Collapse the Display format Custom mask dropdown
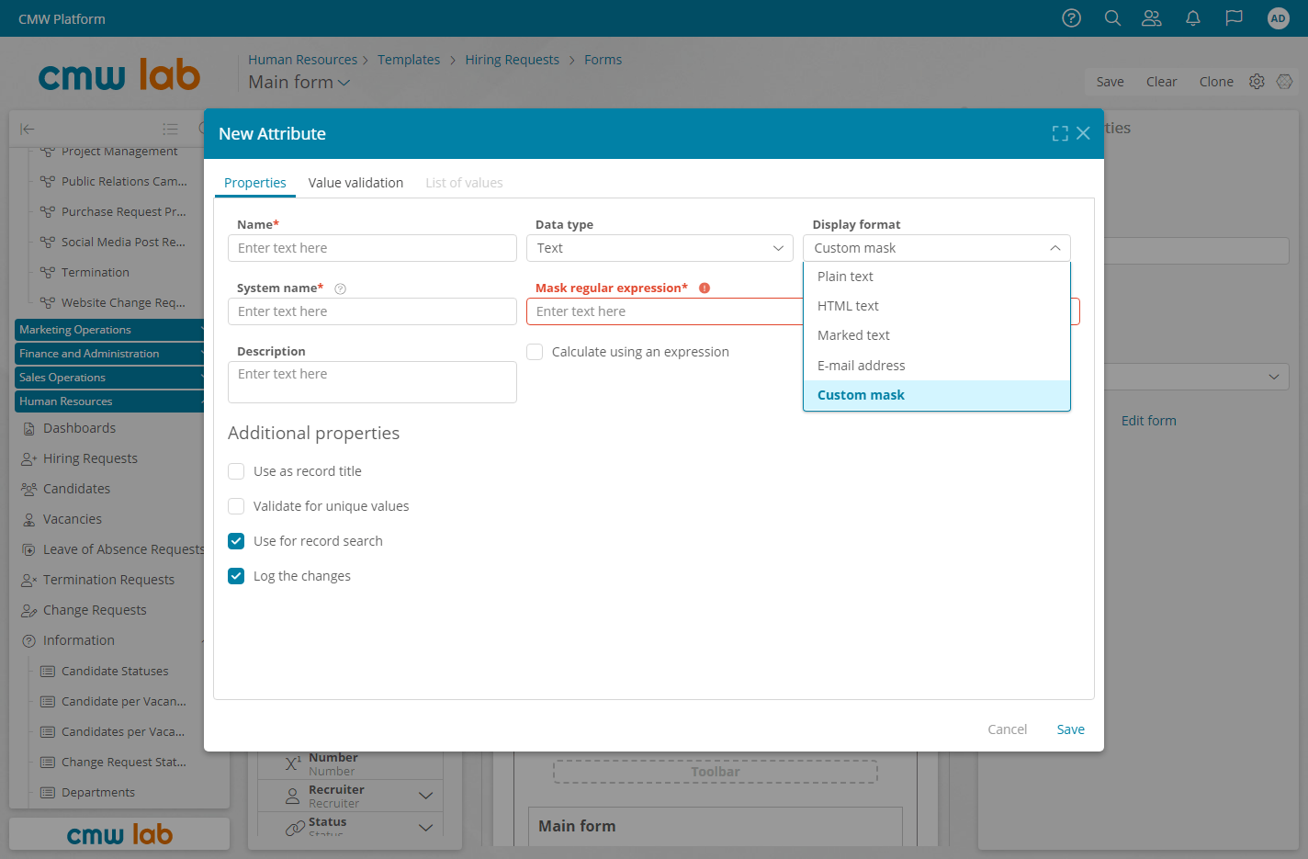Screen dimensions: 1308x859 (937, 248)
